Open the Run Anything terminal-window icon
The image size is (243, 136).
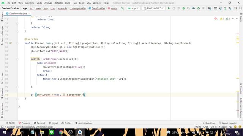[215, 8]
